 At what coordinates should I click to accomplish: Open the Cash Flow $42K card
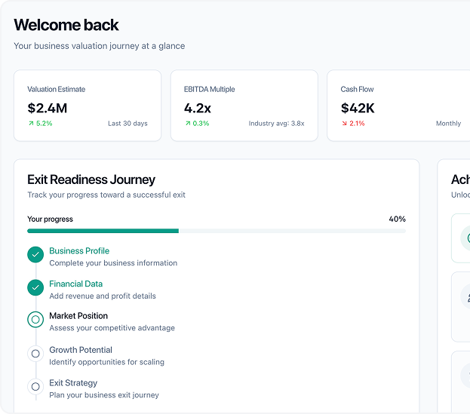pyautogui.click(x=400, y=106)
